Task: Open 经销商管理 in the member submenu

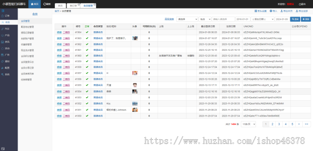Action: point(26,80)
